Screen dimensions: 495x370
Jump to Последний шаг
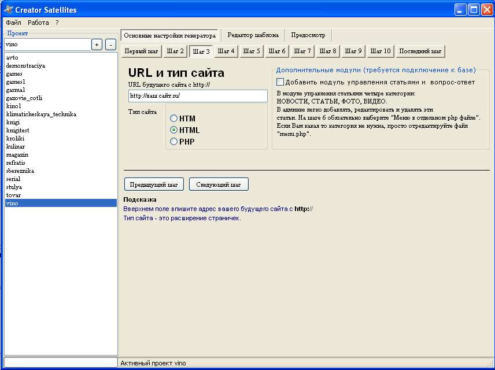click(420, 51)
